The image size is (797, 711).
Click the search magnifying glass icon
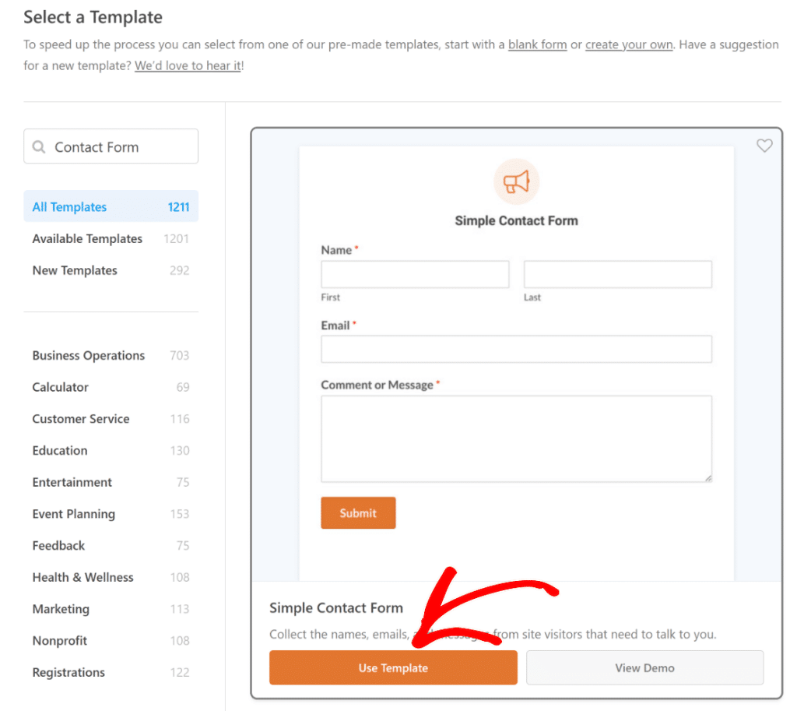39,146
